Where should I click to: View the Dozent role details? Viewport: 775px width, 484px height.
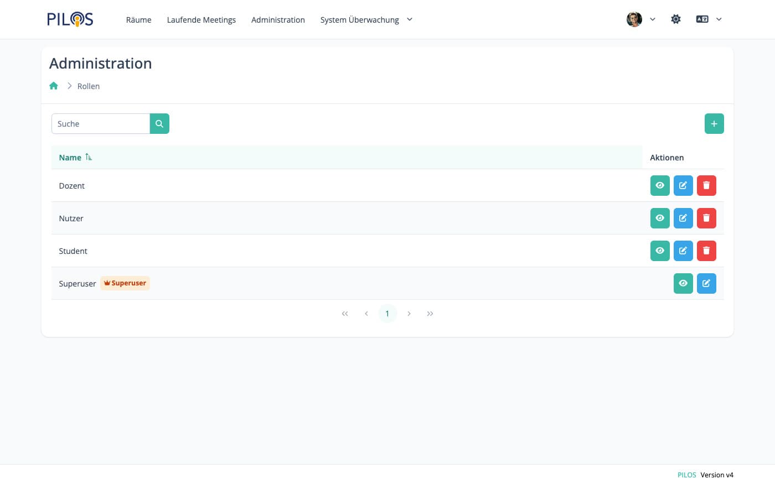659,186
